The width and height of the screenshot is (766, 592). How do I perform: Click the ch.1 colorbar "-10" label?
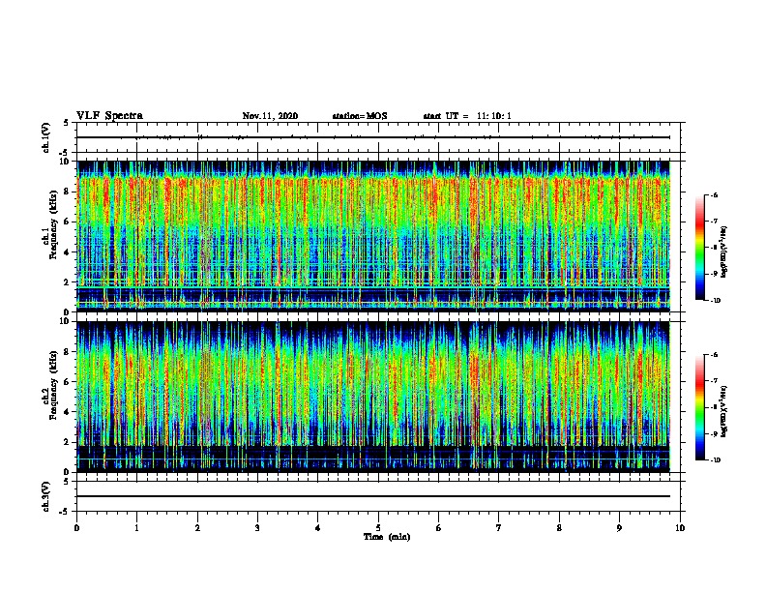pyautogui.click(x=715, y=301)
